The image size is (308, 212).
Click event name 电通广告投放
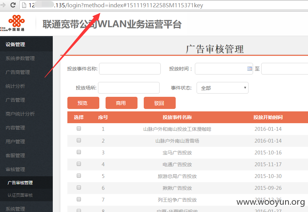tap(177, 164)
